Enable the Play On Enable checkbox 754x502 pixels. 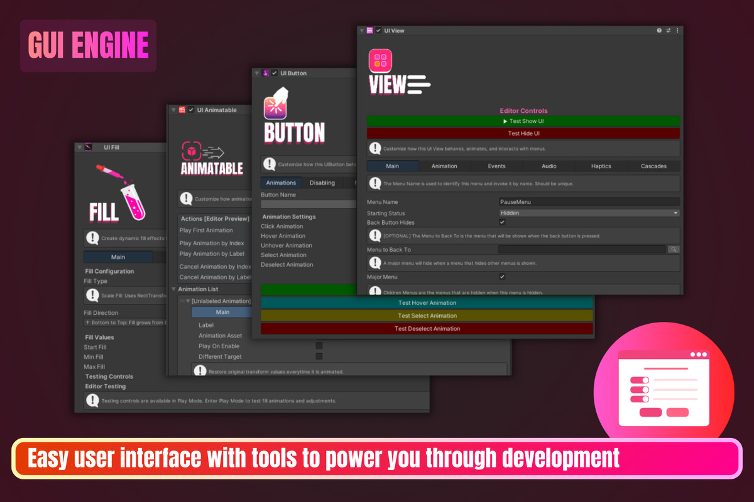point(319,346)
